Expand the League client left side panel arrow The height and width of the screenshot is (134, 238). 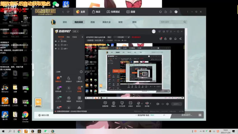pos(33,70)
